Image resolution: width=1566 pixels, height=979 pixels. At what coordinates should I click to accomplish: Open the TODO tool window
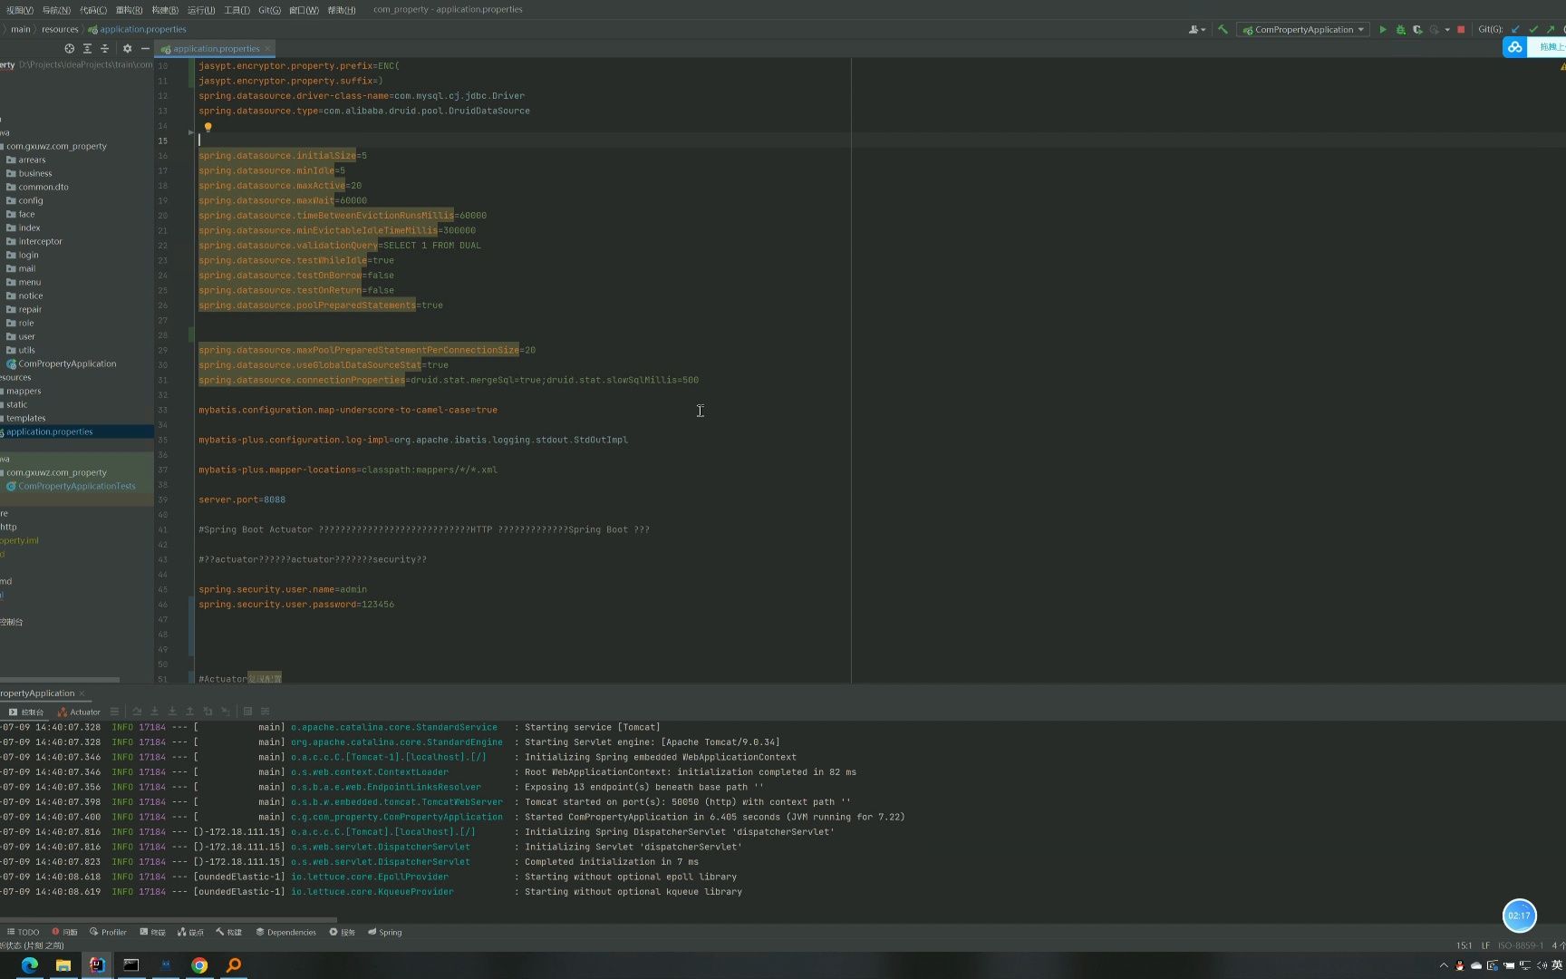click(24, 932)
